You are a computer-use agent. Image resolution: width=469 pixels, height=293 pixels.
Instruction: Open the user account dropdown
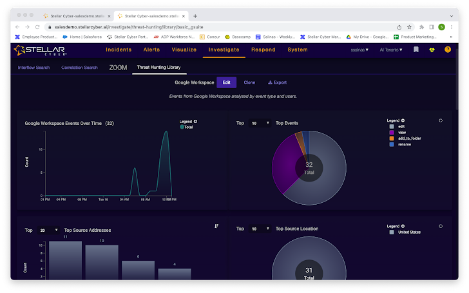click(x=359, y=50)
